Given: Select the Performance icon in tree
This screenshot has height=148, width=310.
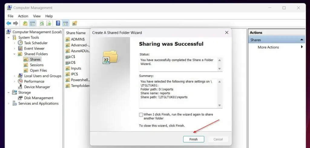Looking at the screenshot, I should [x=20, y=82].
